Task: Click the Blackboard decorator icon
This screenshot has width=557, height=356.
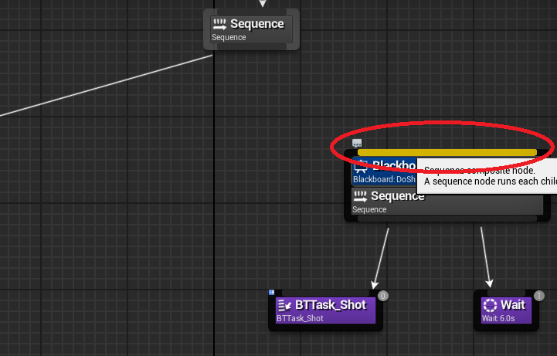Action: pos(361,166)
